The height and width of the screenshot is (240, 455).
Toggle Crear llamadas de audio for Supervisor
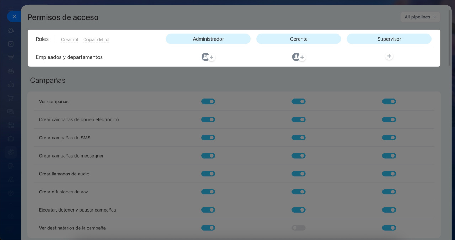(x=389, y=174)
